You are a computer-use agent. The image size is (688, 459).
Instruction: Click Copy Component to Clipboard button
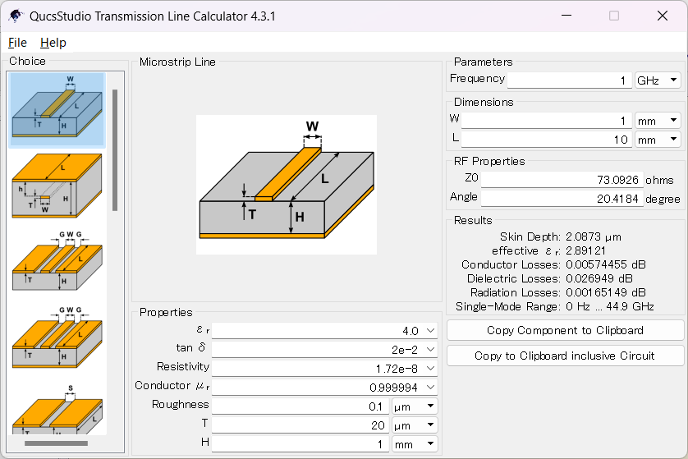point(565,330)
